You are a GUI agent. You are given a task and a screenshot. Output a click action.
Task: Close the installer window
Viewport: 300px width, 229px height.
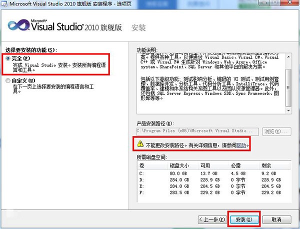[290, 2]
